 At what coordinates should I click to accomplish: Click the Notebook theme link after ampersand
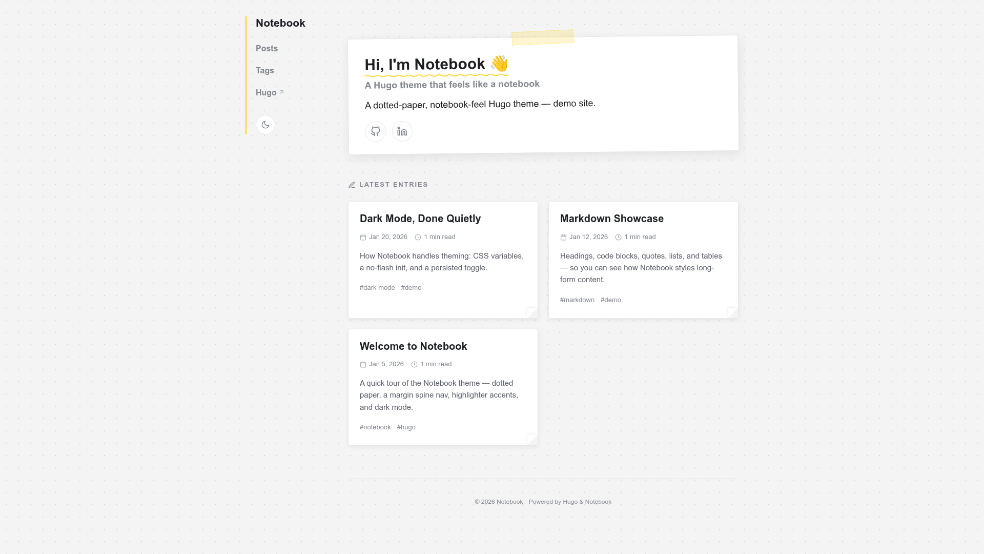coord(598,502)
